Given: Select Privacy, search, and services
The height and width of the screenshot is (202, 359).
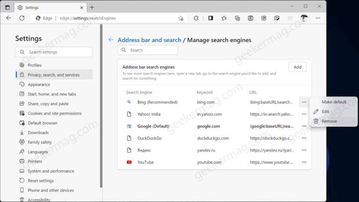Looking at the screenshot, I should (x=54, y=75).
